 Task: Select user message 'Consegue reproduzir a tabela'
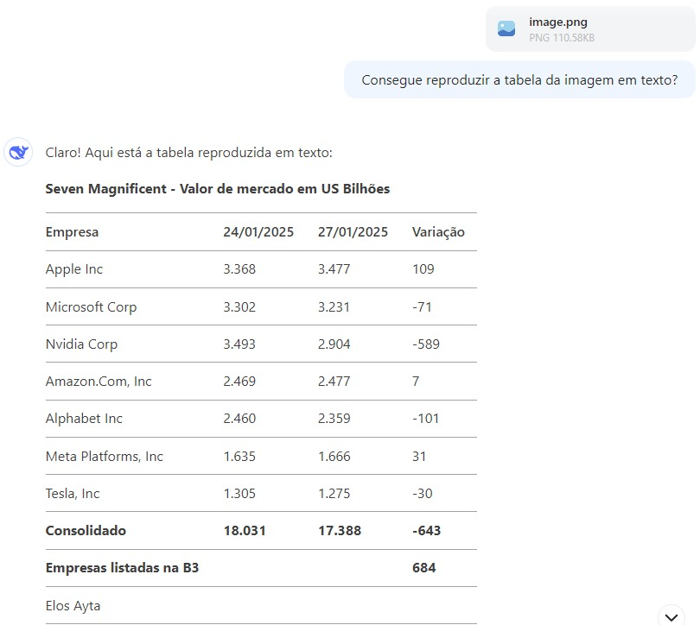pos(519,79)
